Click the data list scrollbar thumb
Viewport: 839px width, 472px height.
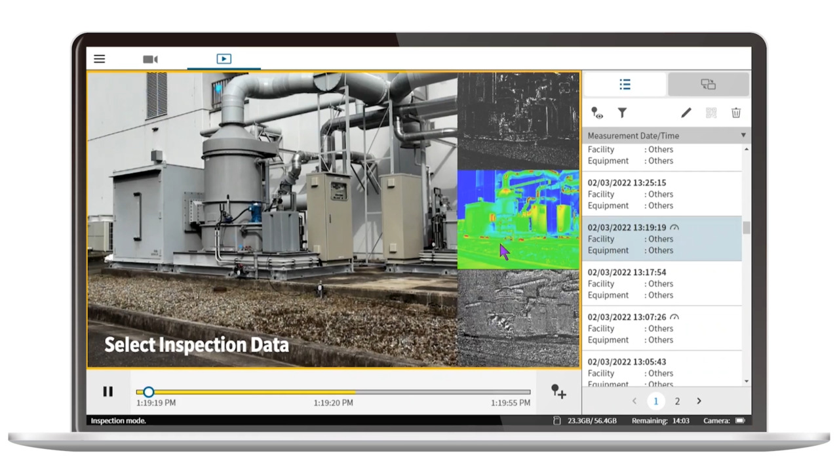[x=747, y=227]
